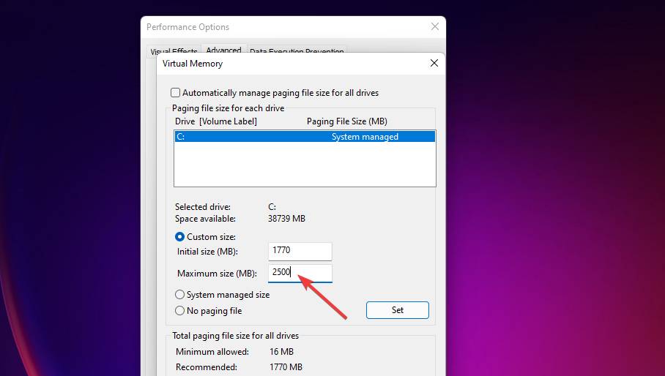The width and height of the screenshot is (665, 376).
Task: Click the Paging File Size (MB) column header
Action: [347, 121]
